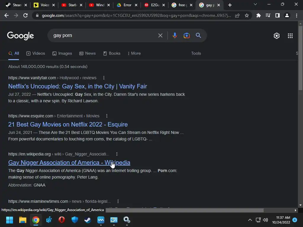Open the Windows Start menu
Screen dimensions: 303x227
tap(9, 220)
